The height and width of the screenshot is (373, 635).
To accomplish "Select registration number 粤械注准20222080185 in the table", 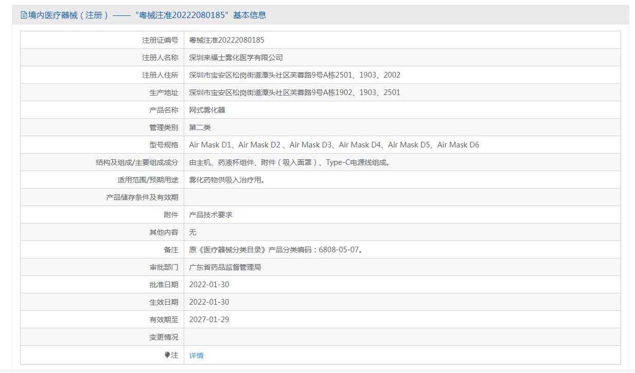I will (x=227, y=40).
